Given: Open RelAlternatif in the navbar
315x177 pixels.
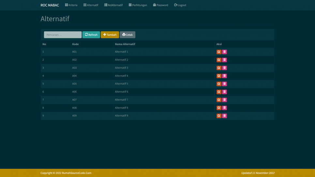Looking at the screenshot, I should [113, 5].
